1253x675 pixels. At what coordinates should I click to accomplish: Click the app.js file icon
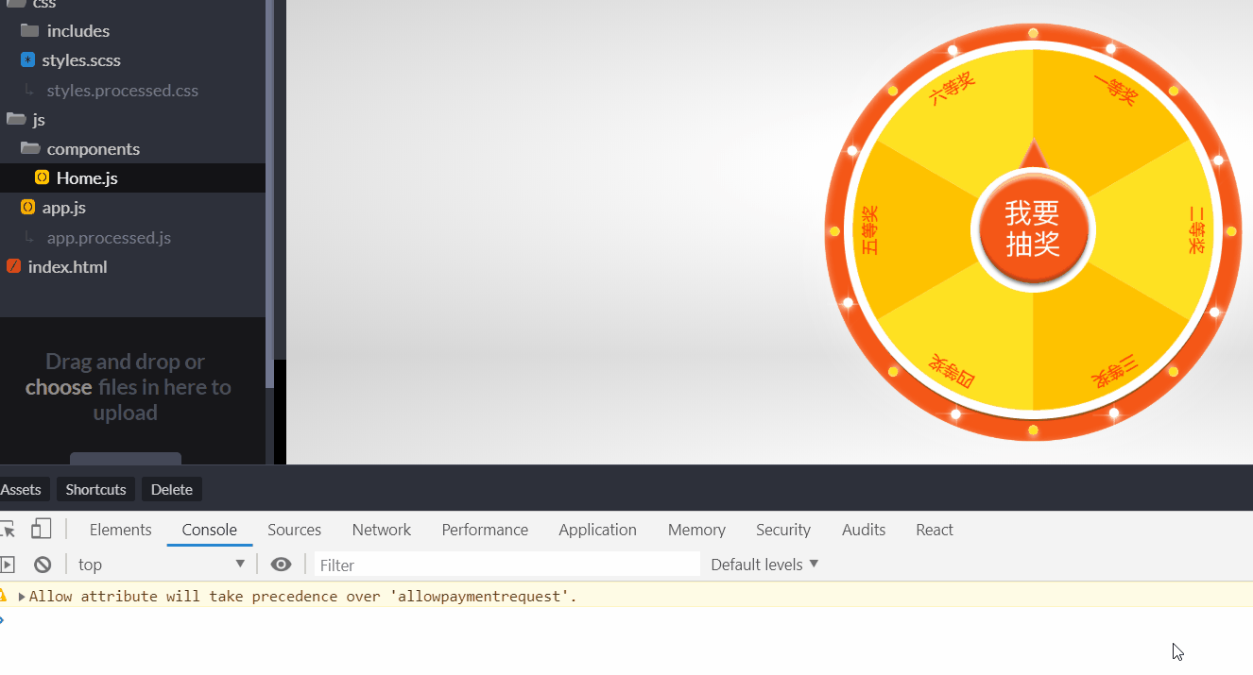point(27,207)
